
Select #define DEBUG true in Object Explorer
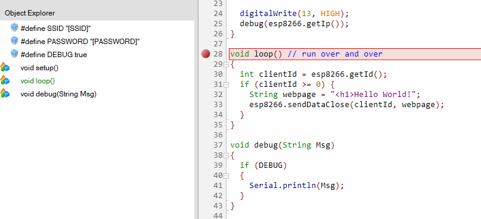point(54,55)
